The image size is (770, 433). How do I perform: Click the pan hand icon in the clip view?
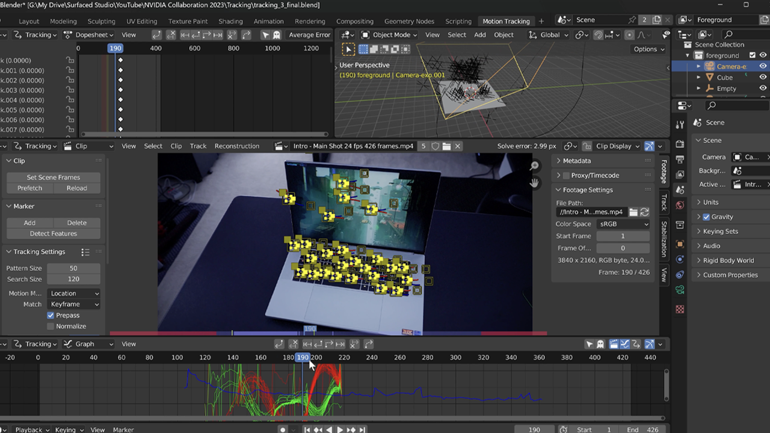click(x=534, y=183)
